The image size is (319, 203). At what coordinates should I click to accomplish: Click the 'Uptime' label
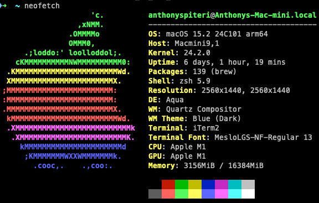pos(162,63)
